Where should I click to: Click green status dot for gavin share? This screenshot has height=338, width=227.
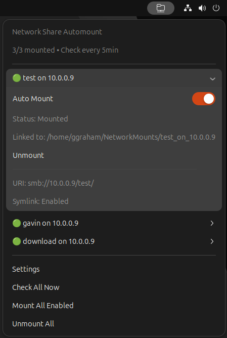(x=17, y=223)
